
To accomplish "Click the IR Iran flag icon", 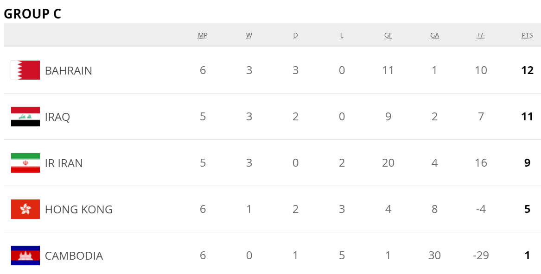I will point(25,163).
